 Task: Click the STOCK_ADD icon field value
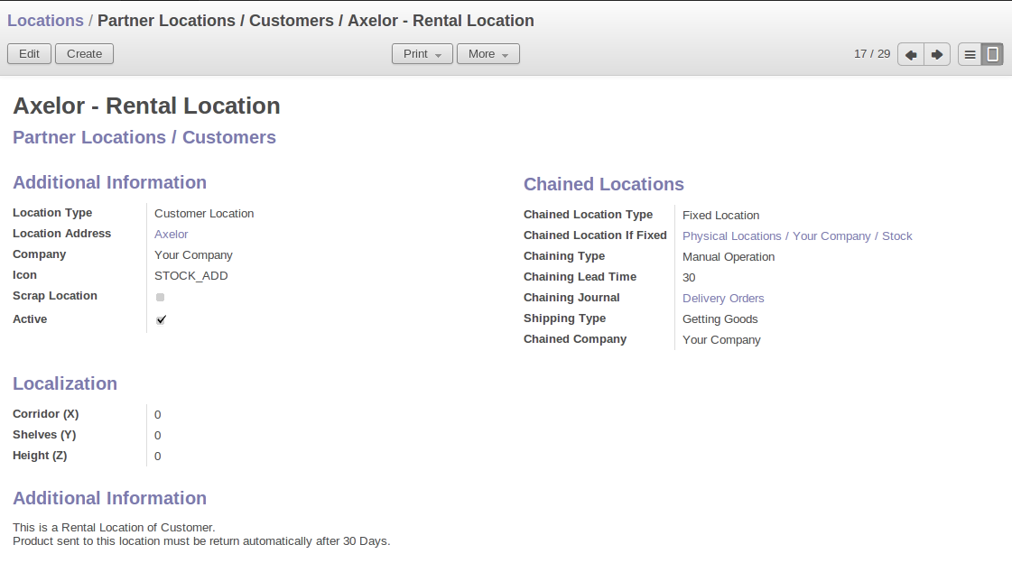(x=190, y=276)
